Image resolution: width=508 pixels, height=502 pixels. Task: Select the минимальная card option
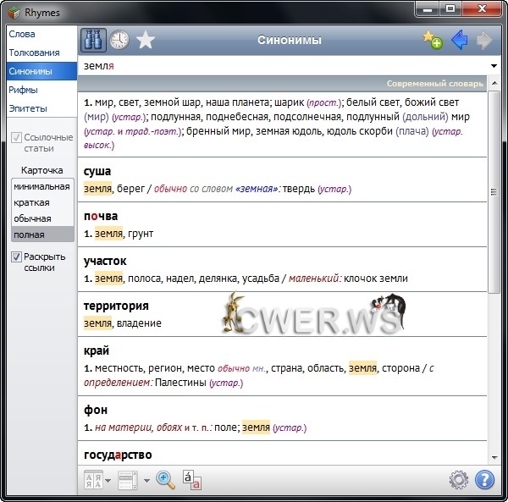pyautogui.click(x=41, y=186)
